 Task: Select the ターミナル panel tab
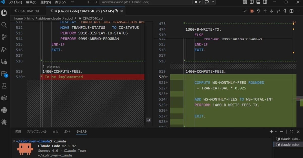82,132
